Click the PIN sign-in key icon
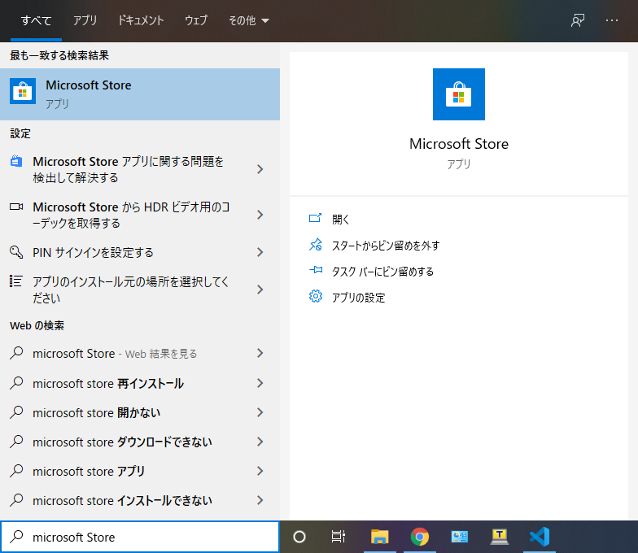The image size is (638, 553). pos(16,252)
